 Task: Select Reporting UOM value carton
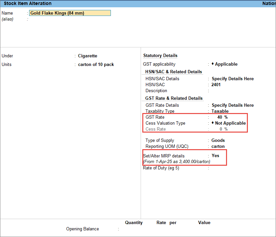[x=218, y=147]
